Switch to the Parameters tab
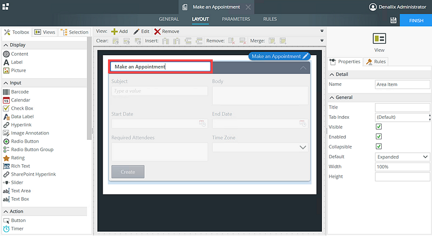This screenshot has width=432, height=236. [x=236, y=19]
